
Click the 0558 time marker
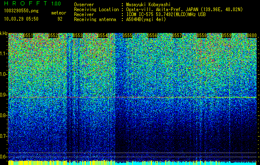pos(202,35)
